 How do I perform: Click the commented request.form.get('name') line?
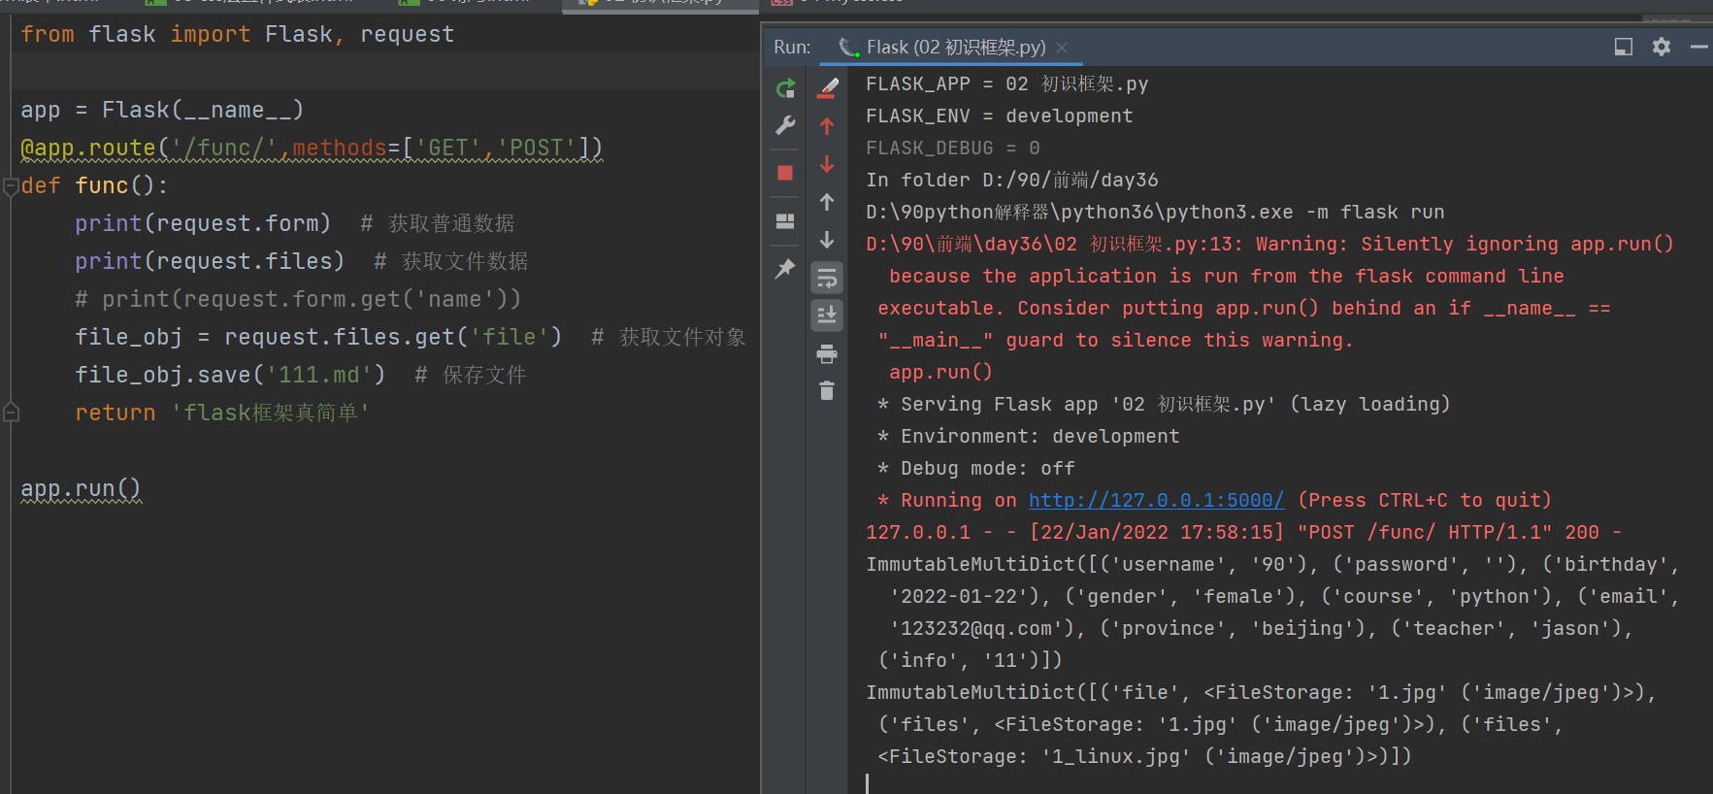[298, 299]
